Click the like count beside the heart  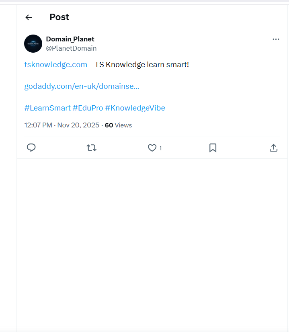[160, 148]
